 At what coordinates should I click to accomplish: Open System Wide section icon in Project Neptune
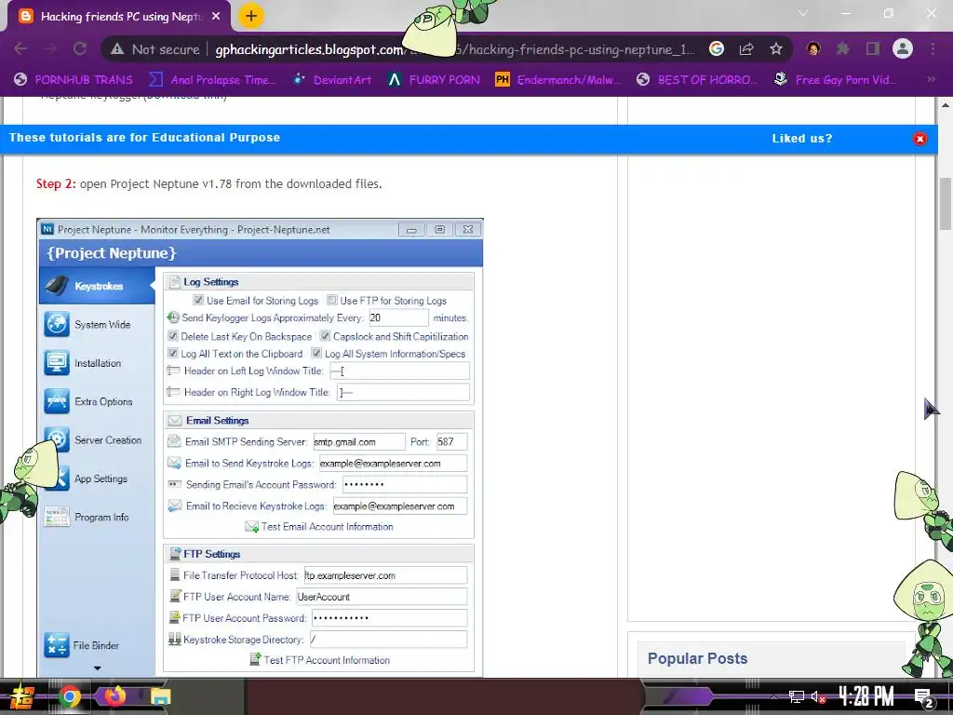(x=57, y=324)
